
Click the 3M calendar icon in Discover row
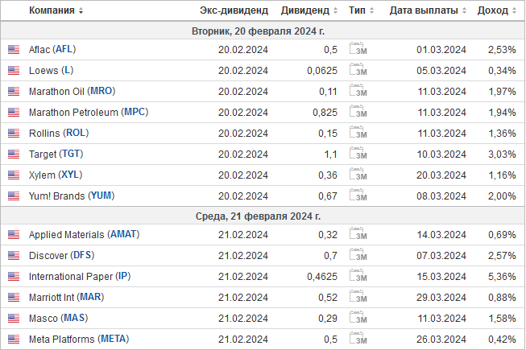point(358,254)
